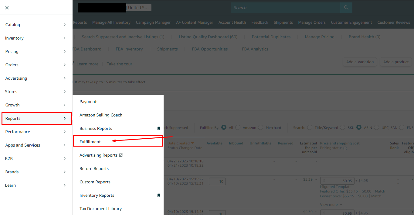
Task: Click the Advertising Reports external link icon
Action: 121,155
